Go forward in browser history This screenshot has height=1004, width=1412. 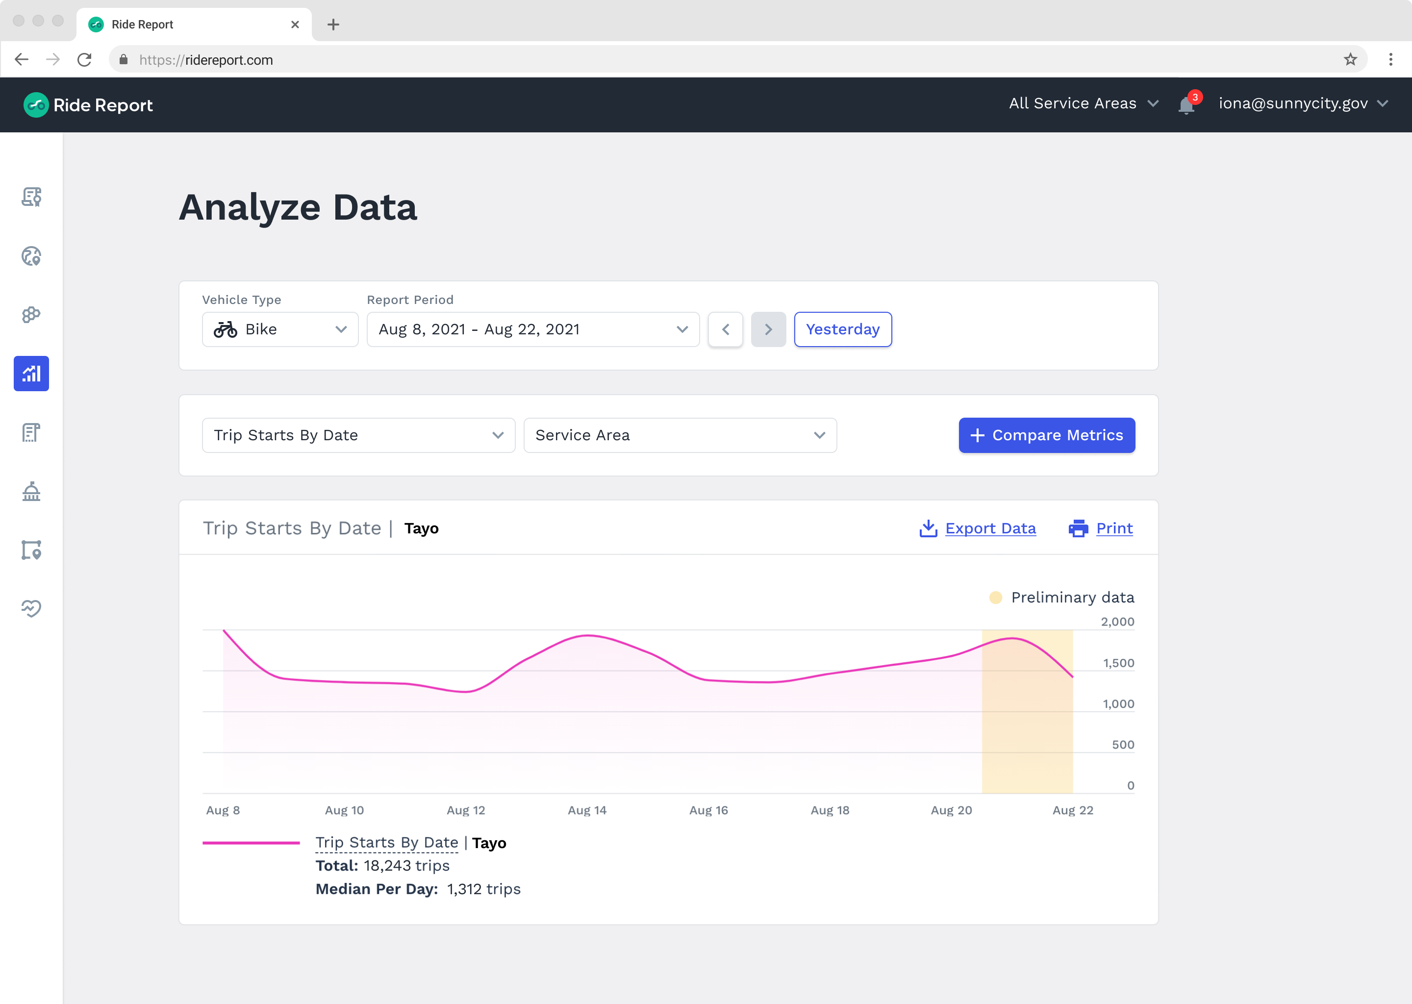pos(53,59)
